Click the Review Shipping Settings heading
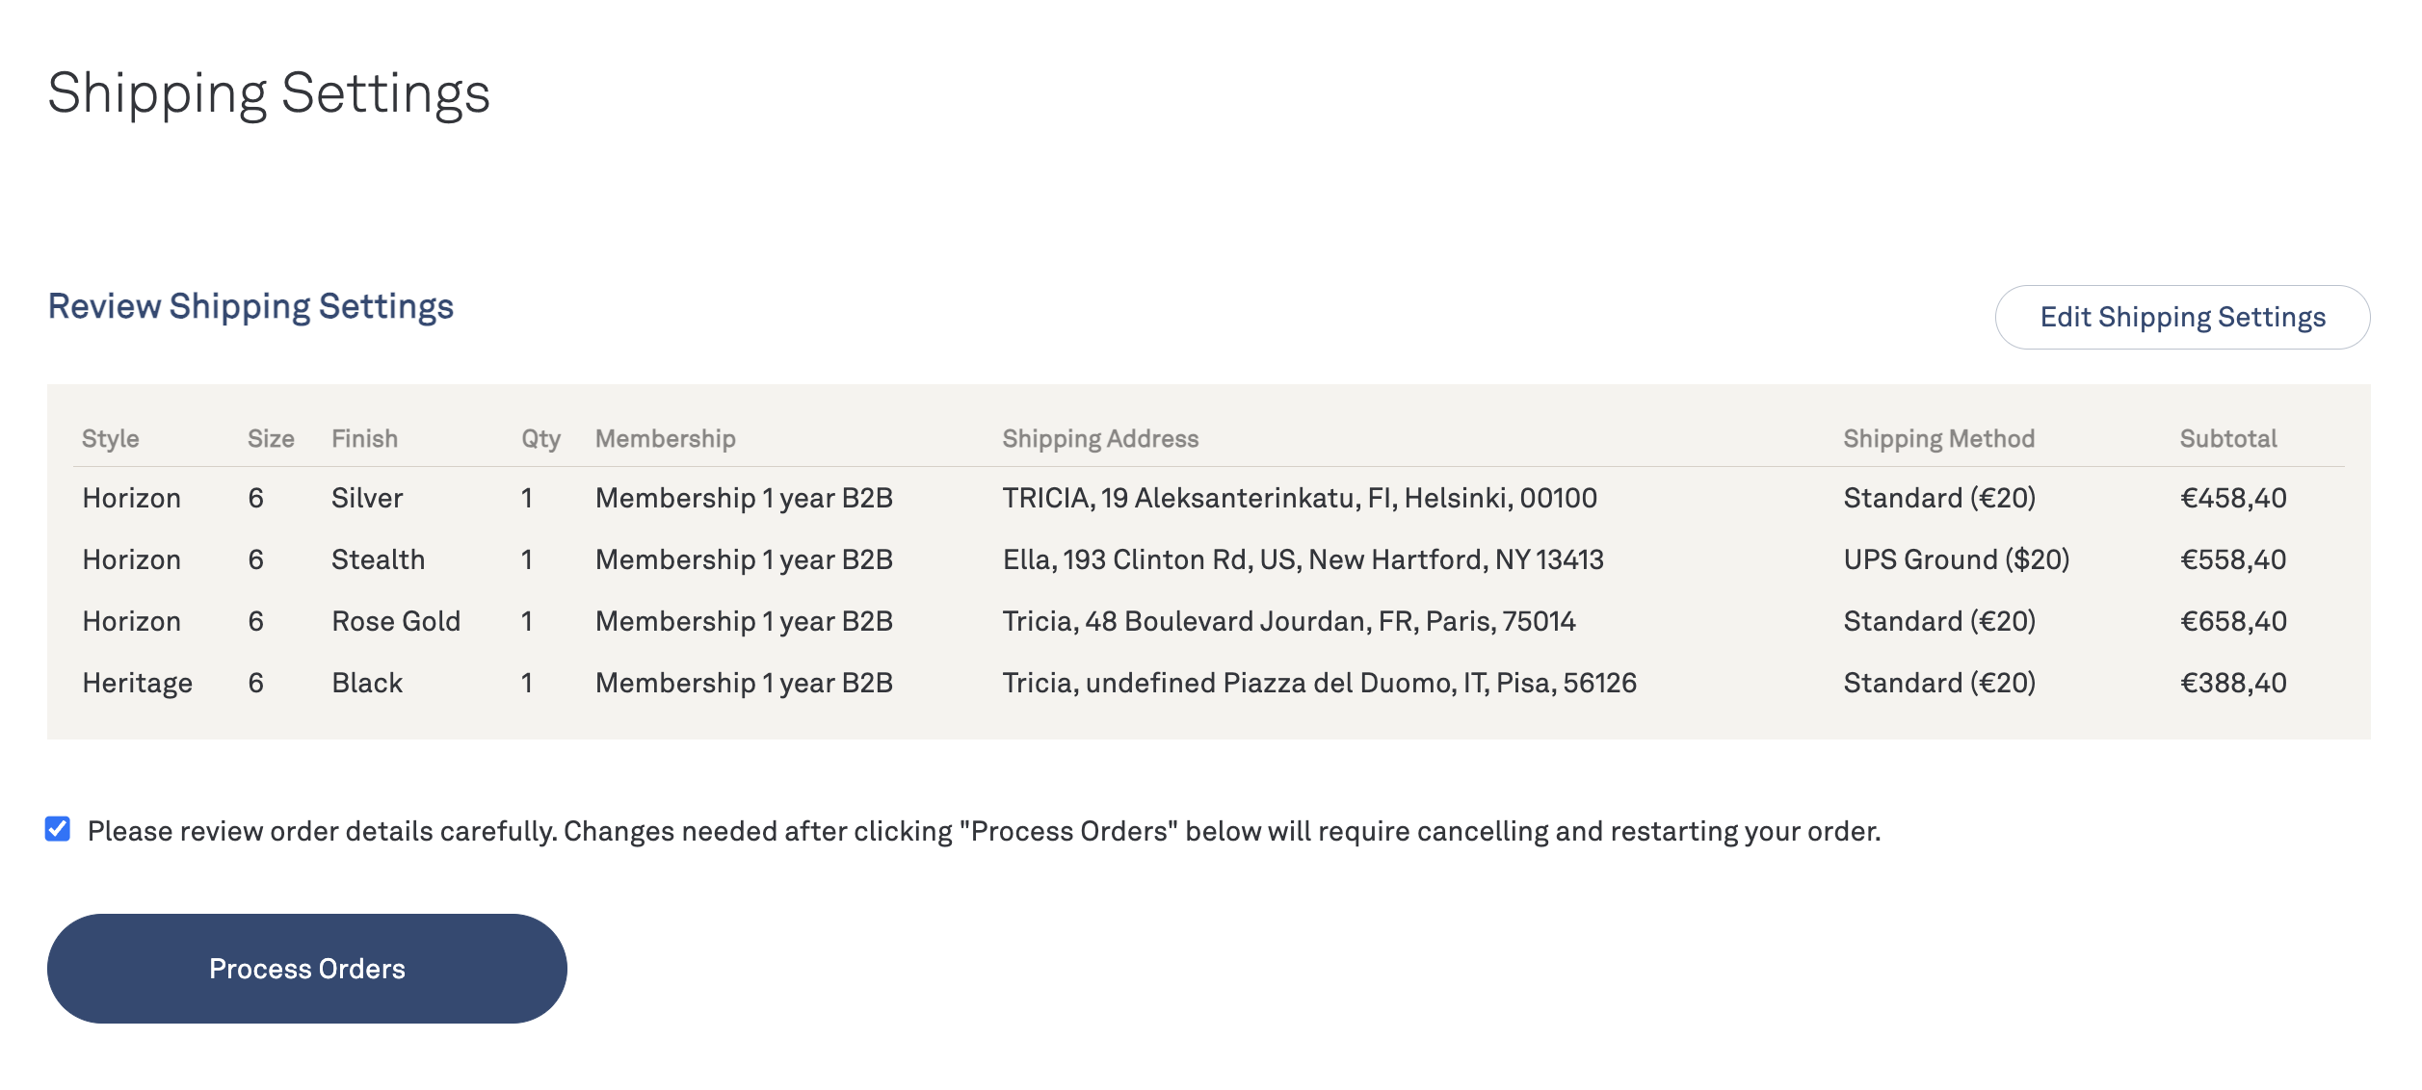Image resolution: width=2422 pixels, height=1090 pixels. click(x=250, y=306)
